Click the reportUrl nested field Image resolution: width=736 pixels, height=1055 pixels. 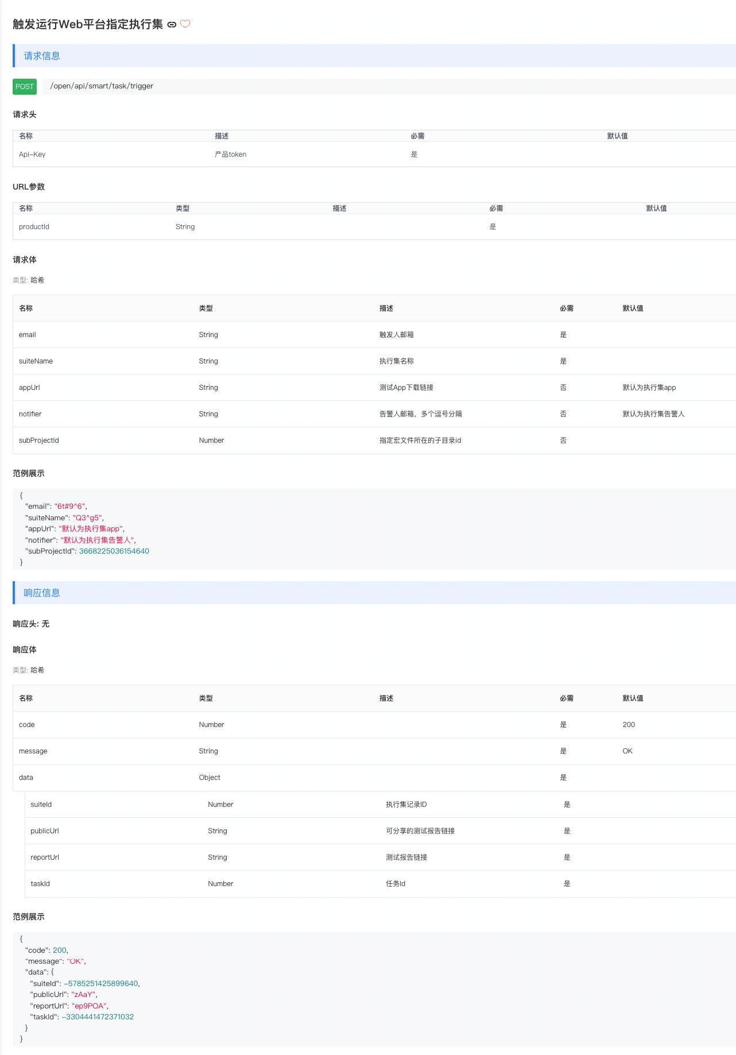45,857
